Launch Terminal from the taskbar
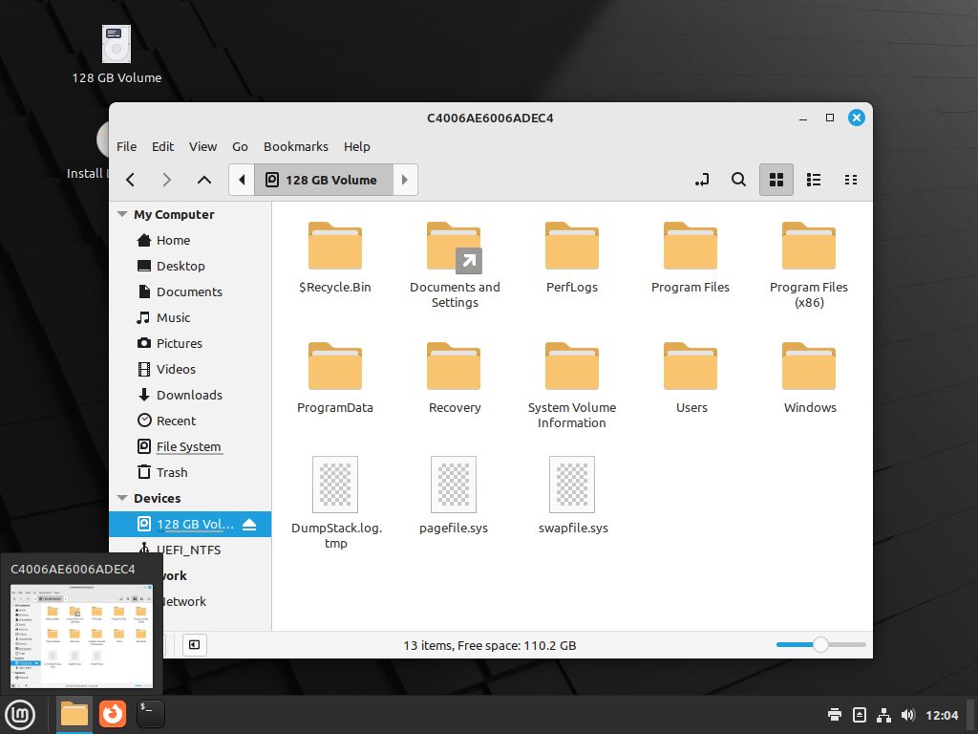The width and height of the screenshot is (978, 734). click(151, 713)
